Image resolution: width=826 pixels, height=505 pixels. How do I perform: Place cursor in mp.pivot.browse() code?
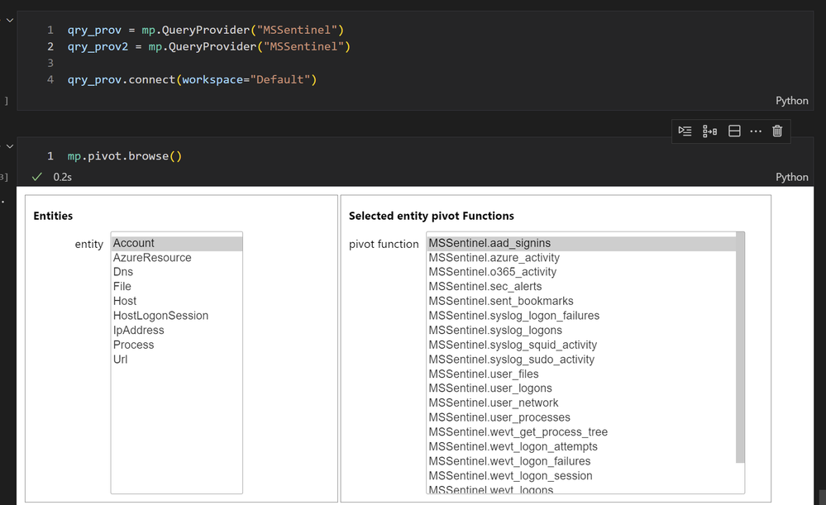click(x=124, y=155)
